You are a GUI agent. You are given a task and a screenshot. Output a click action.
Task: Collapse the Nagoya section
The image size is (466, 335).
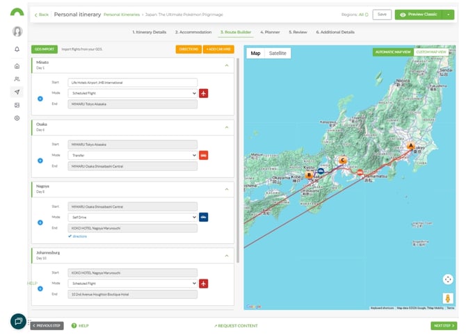pos(227,189)
